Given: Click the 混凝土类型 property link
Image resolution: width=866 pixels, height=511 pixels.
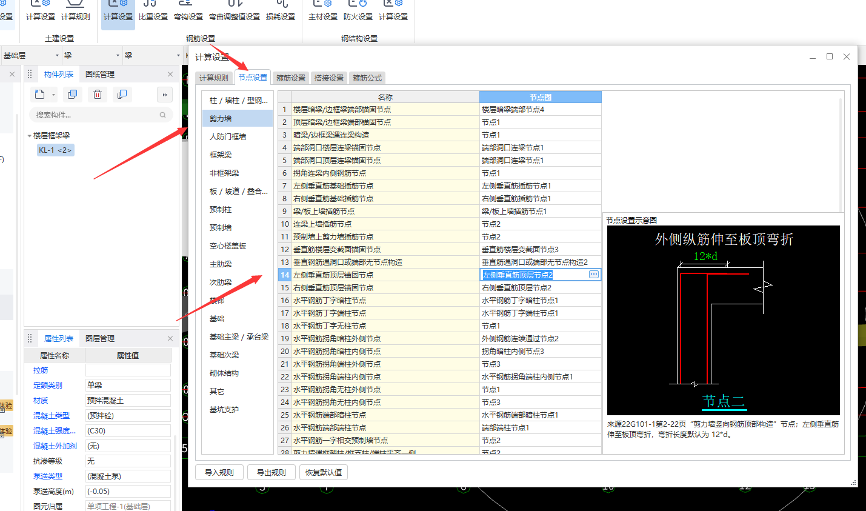Looking at the screenshot, I should coord(52,416).
